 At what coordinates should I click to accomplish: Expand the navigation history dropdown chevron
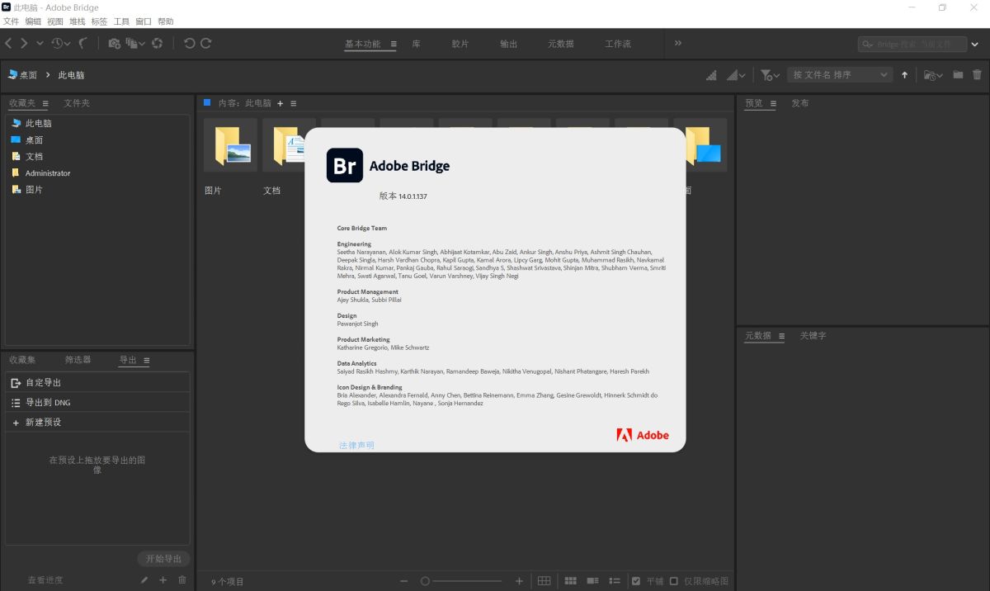tap(40, 44)
